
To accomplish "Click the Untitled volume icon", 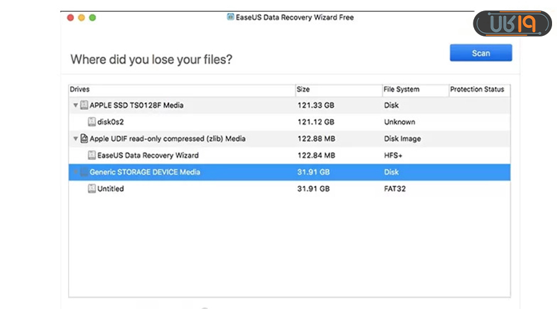I will pos(92,189).
